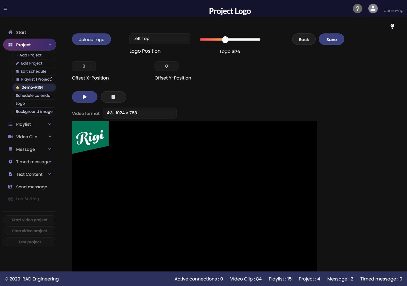Click the Log Setting gears icon

point(10,199)
